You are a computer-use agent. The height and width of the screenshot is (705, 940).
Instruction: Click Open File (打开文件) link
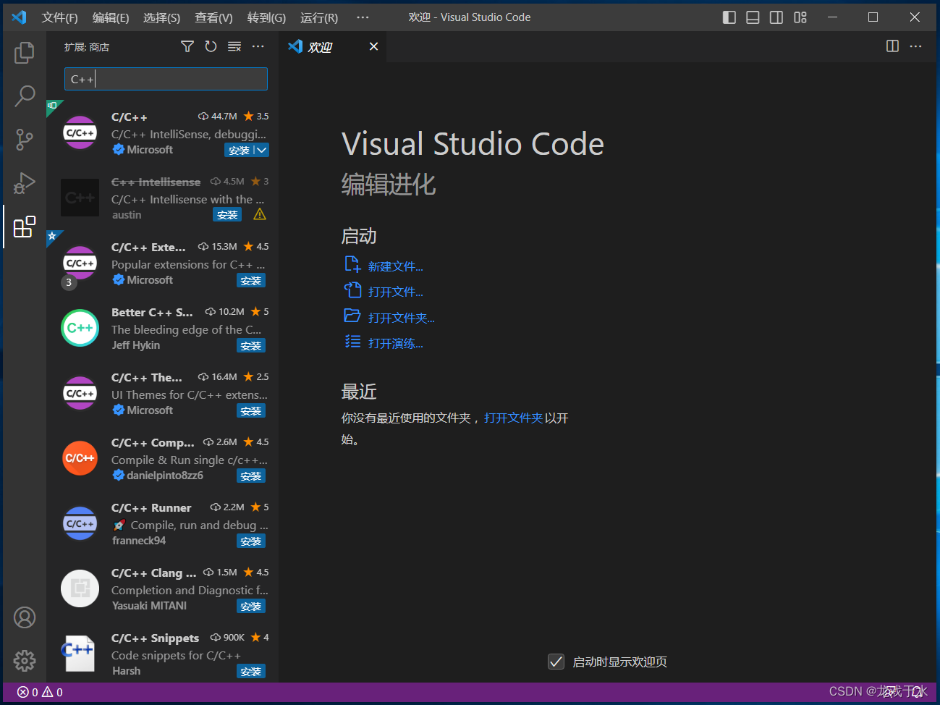(x=395, y=292)
